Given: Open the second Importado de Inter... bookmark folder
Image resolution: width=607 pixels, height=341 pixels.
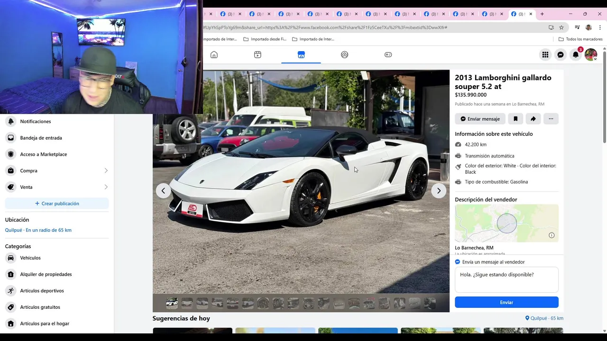Looking at the screenshot, I should click(x=313, y=39).
